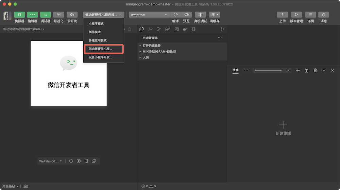
Task: Toggle the debugger (调试器) panel
Action: 46,15
